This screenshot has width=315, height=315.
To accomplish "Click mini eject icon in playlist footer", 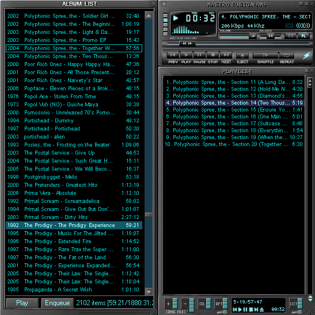I will click(261, 310).
